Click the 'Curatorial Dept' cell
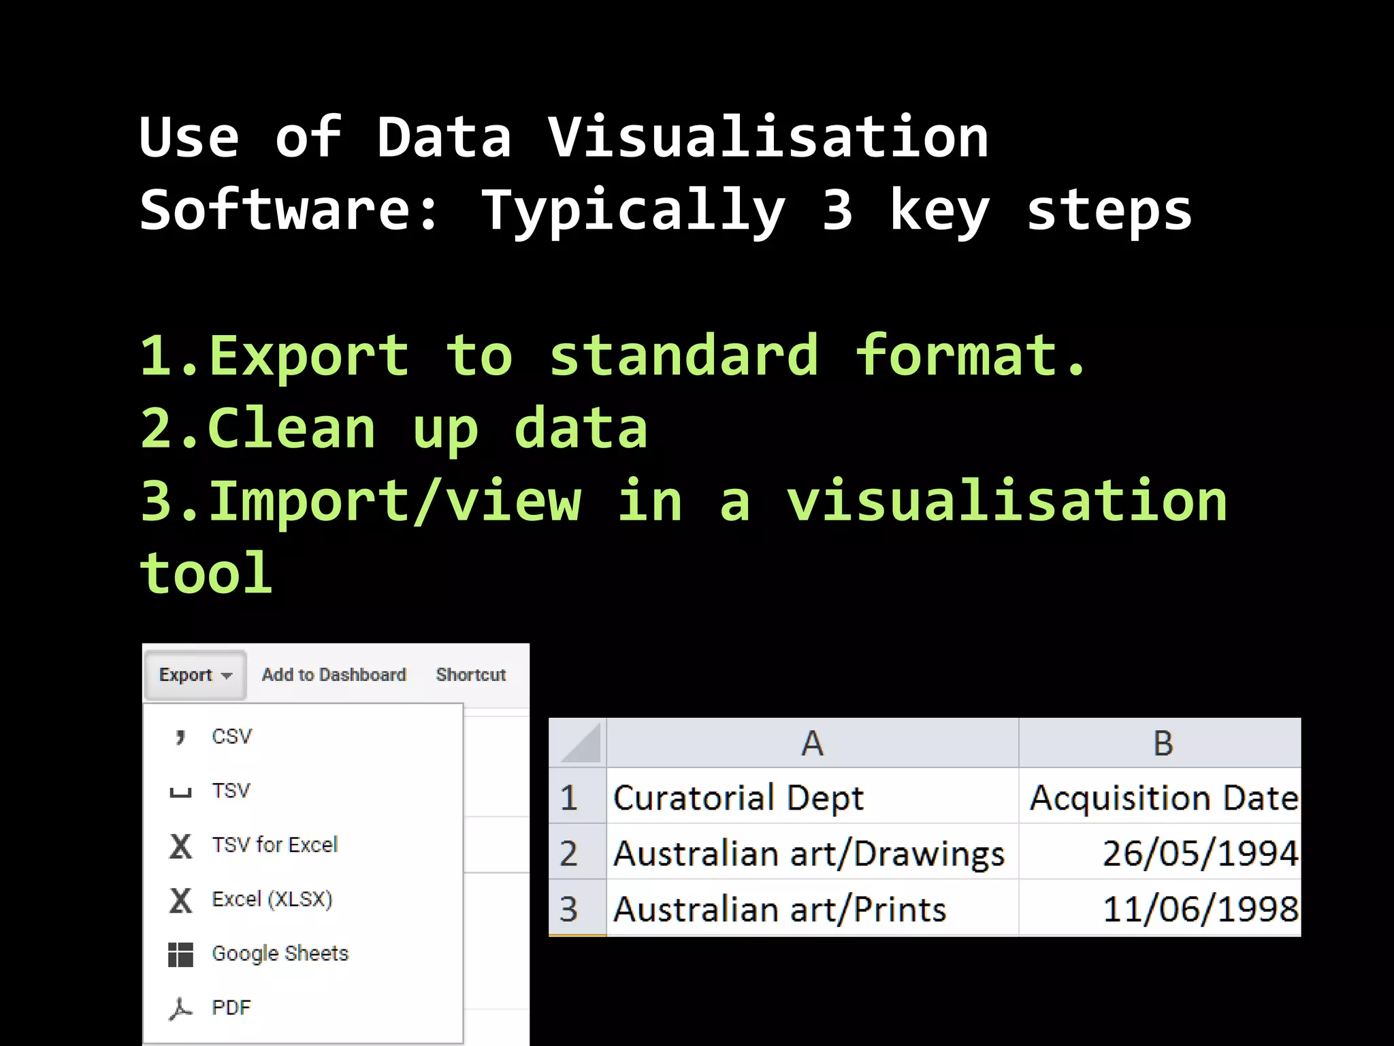 (812, 797)
